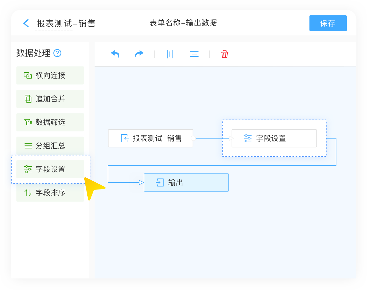This screenshot has height=290, width=367.
Task: Select the 横向连接 (horizontal join) tool
Action: click(50, 76)
